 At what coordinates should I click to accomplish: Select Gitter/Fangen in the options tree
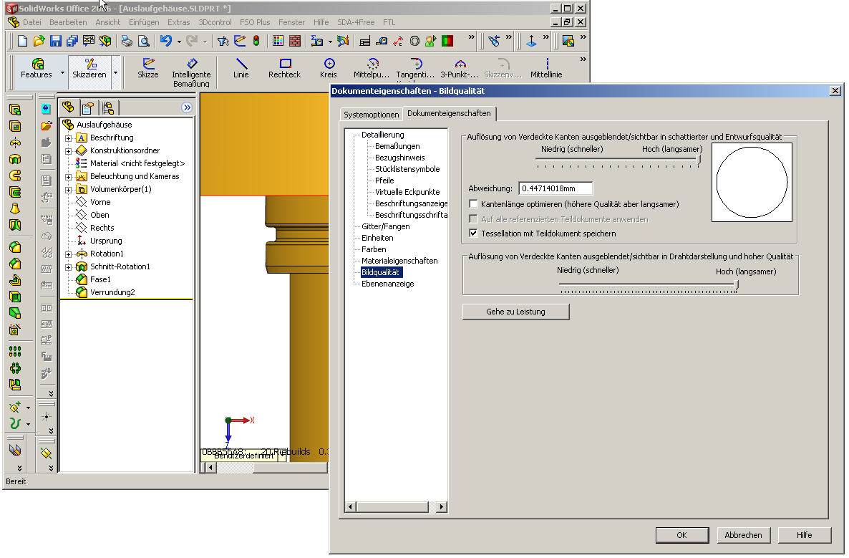point(386,226)
